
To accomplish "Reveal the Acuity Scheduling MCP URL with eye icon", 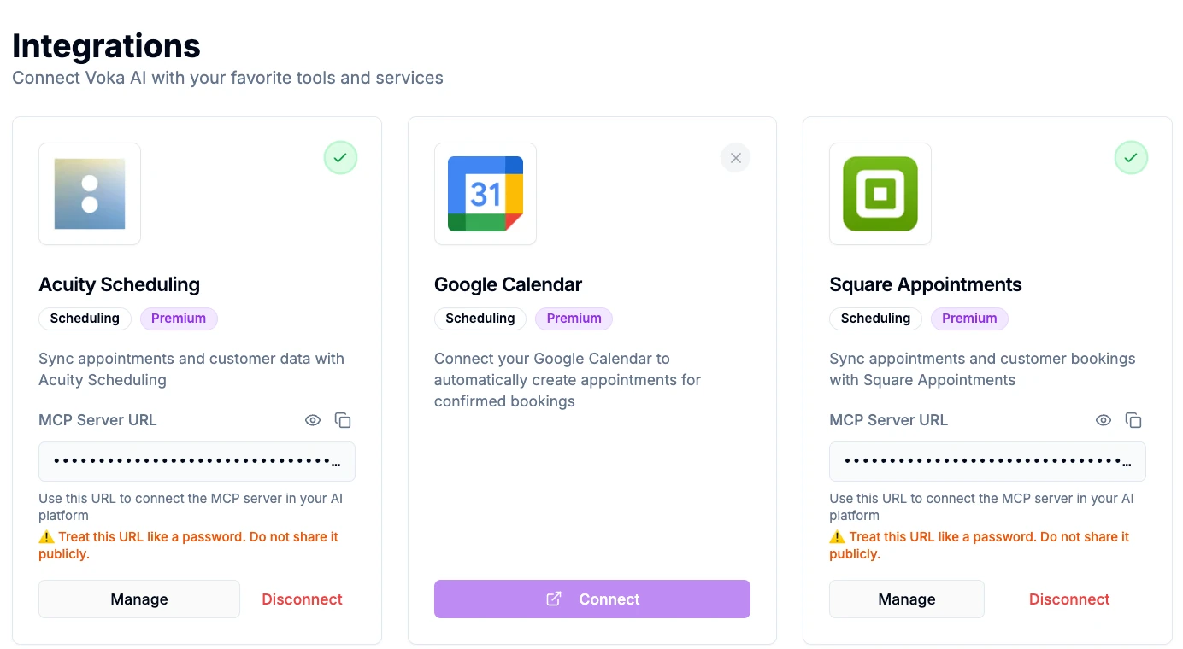I will (313, 420).
